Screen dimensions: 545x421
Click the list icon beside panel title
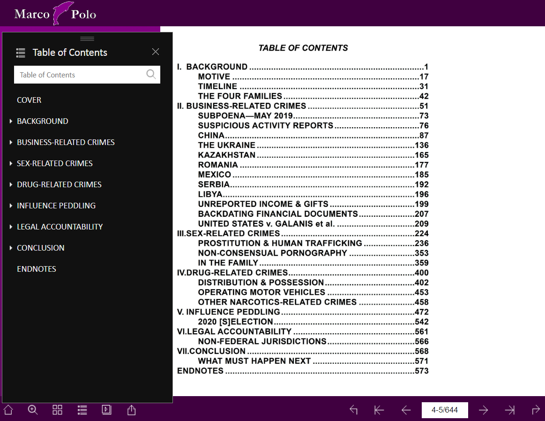click(x=21, y=53)
